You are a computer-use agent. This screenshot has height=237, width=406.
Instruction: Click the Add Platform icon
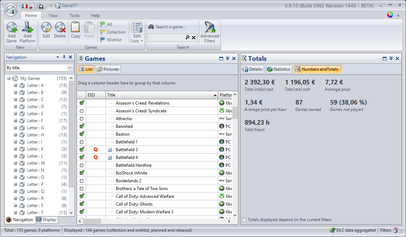tap(27, 28)
